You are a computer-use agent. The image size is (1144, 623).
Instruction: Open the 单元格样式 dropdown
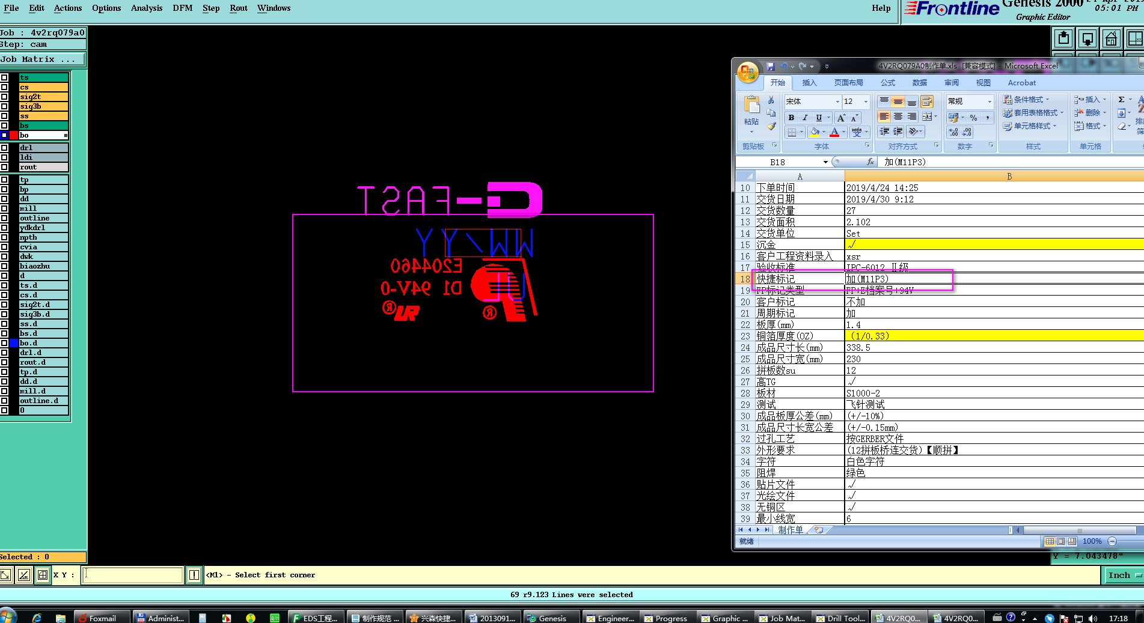1030,126
